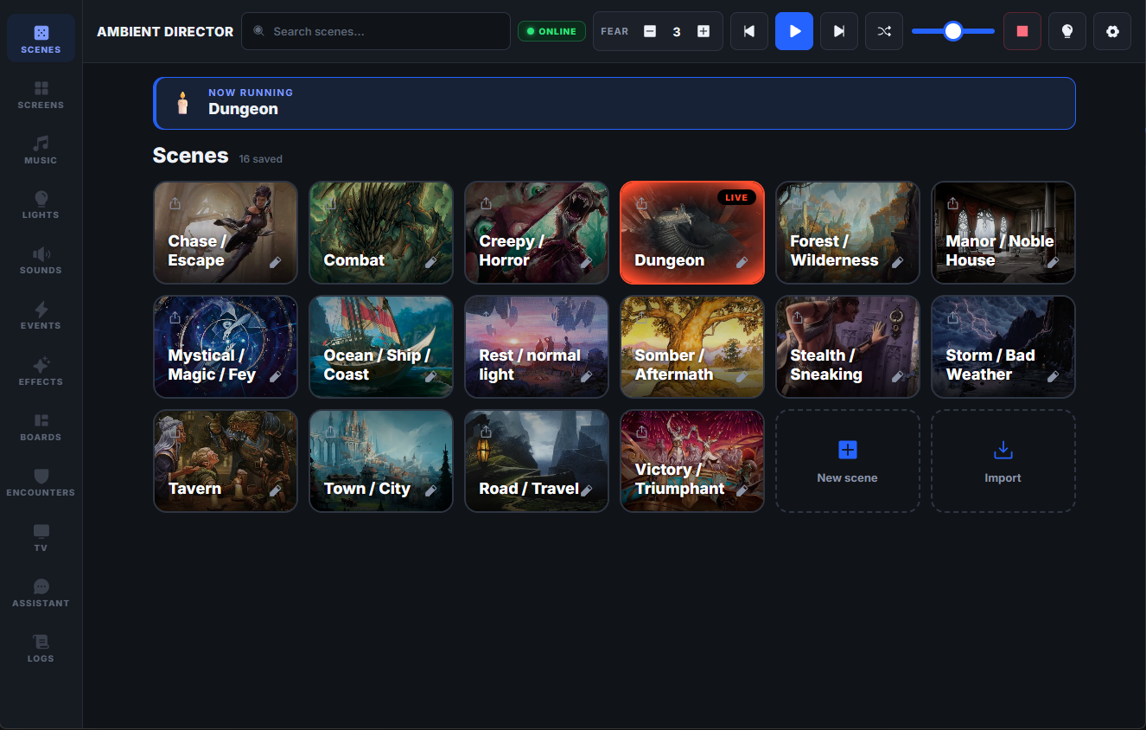Open the Screens section in sidebar
This screenshot has width=1146, height=730.
coord(41,94)
